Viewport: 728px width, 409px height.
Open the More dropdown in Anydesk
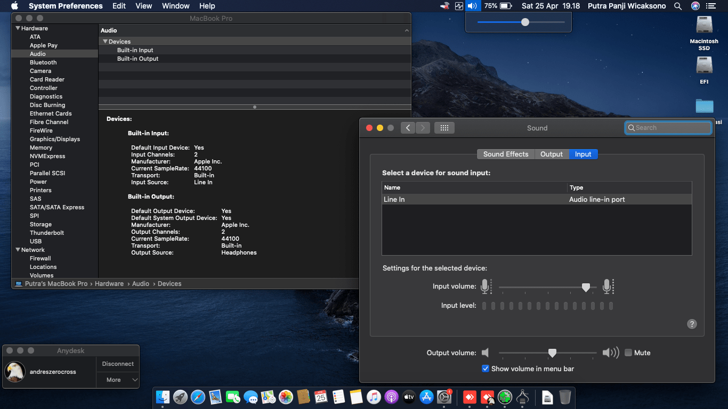click(118, 380)
